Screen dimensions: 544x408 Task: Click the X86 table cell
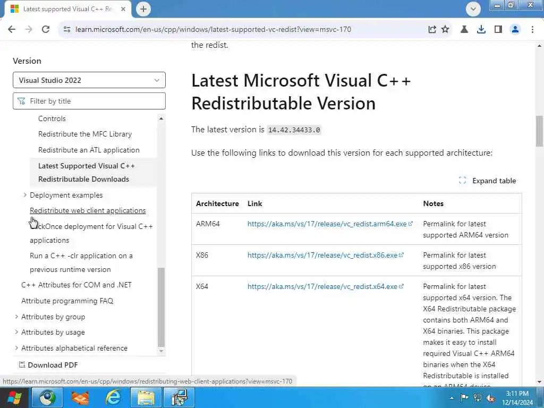coord(202,255)
